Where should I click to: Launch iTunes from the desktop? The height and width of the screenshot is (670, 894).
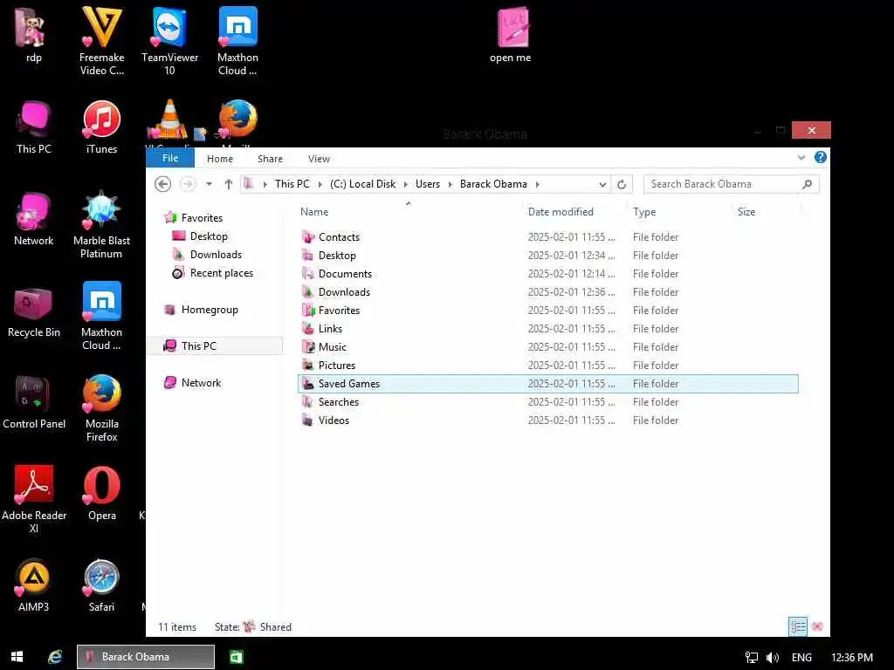101,127
